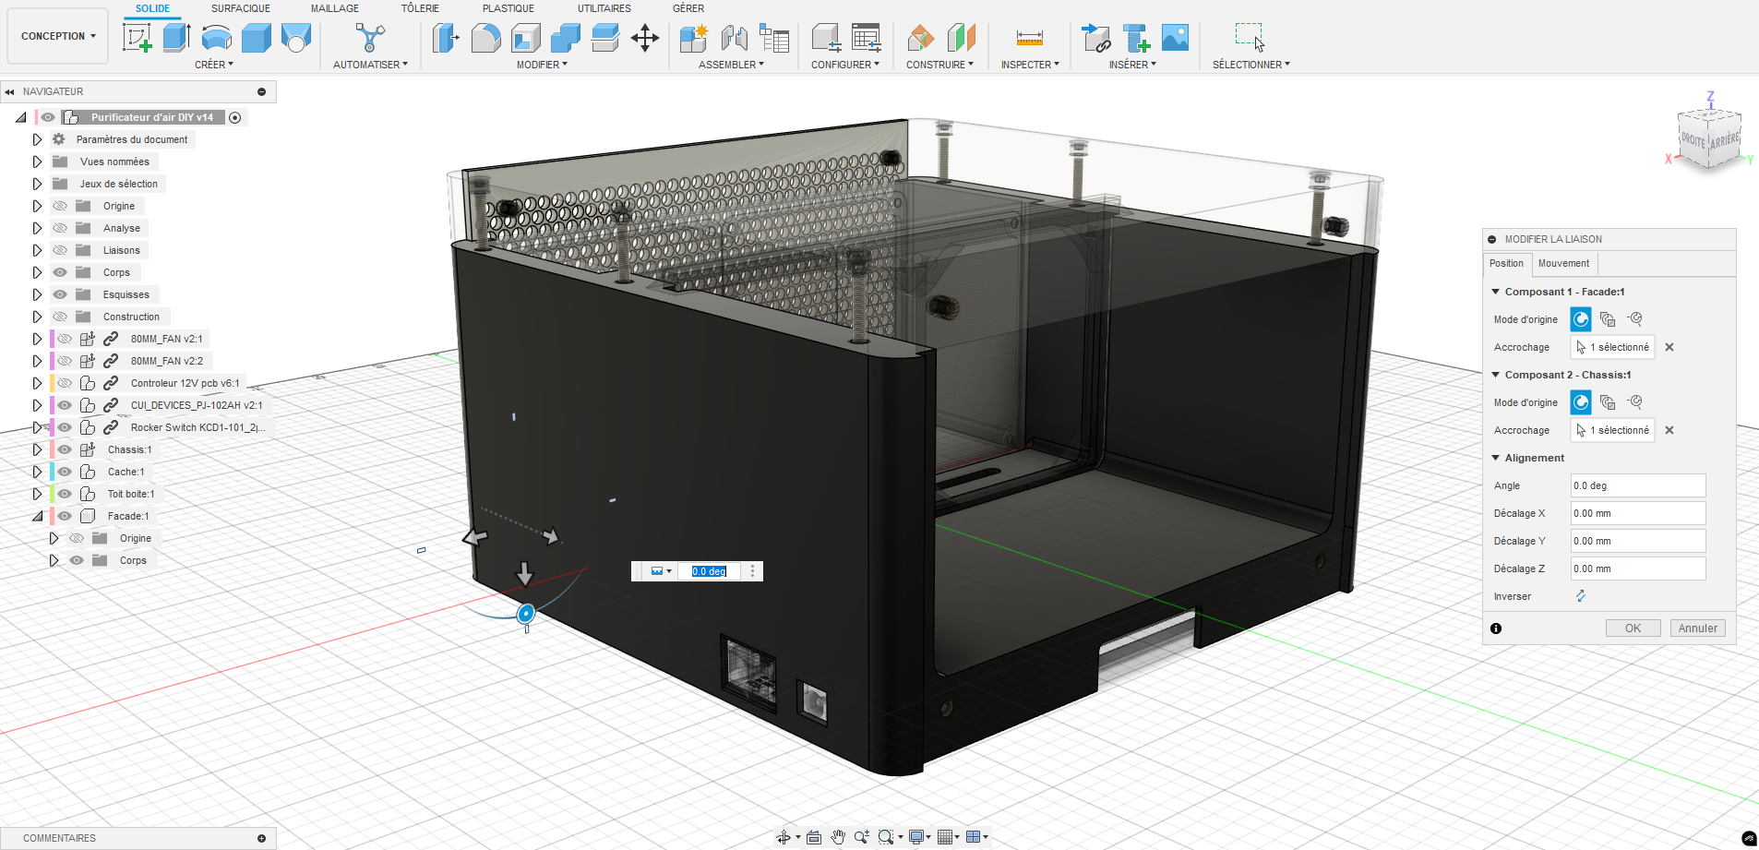Image resolution: width=1759 pixels, height=850 pixels.
Task: Select the window selection tool icon
Action: click(x=1250, y=37)
